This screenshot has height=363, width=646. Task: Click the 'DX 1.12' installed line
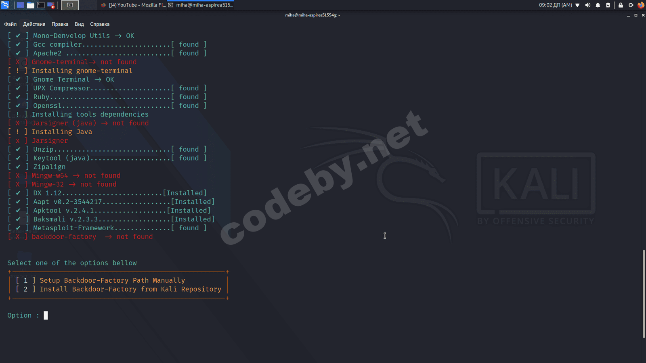107,193
